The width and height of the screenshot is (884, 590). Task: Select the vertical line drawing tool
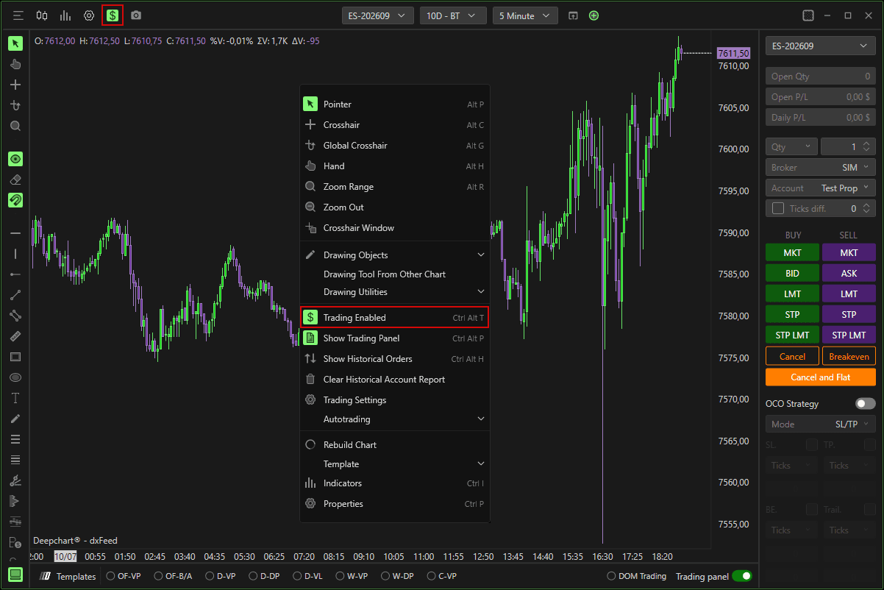pos(15,254)
